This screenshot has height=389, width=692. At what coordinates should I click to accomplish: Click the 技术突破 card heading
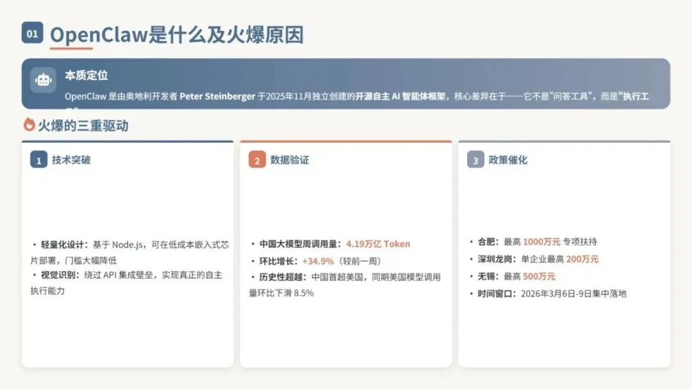coord(71,160)
